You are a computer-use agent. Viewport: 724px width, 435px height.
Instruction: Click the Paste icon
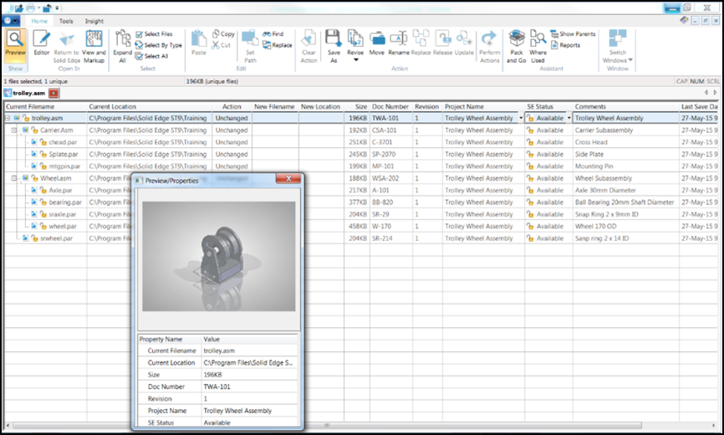198,43
